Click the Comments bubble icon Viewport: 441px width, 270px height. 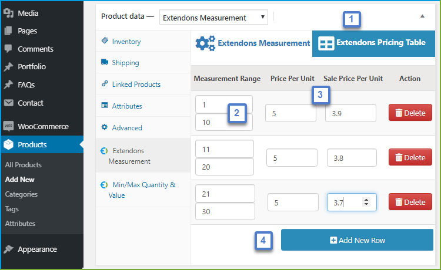coord(8,49)
